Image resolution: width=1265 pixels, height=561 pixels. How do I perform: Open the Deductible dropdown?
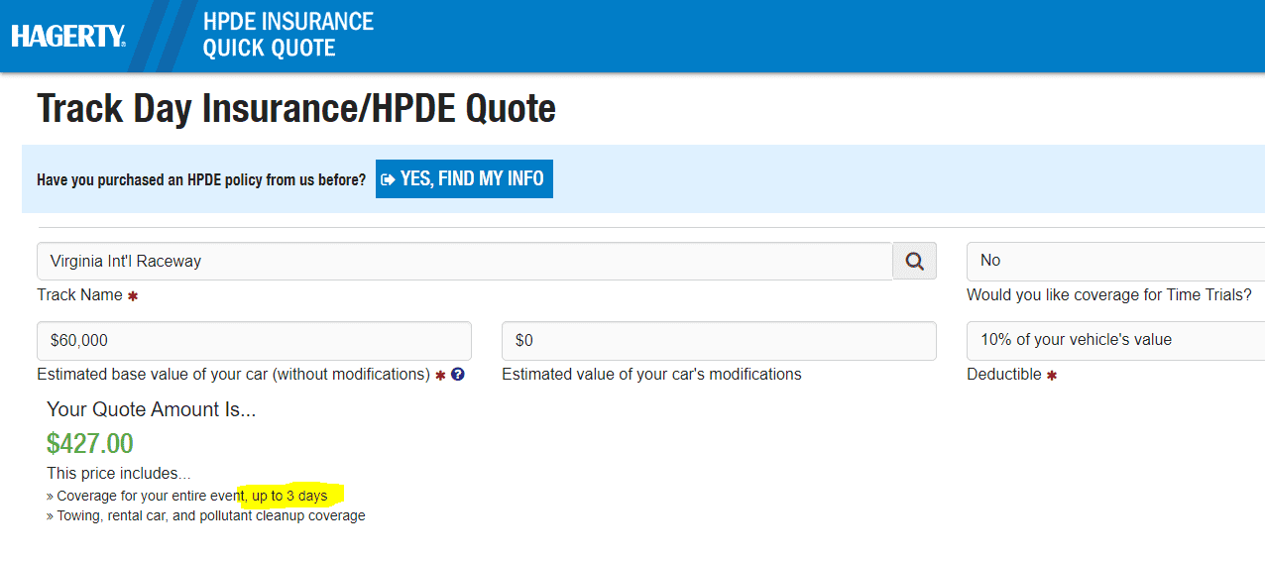(x=1115, y=340)
